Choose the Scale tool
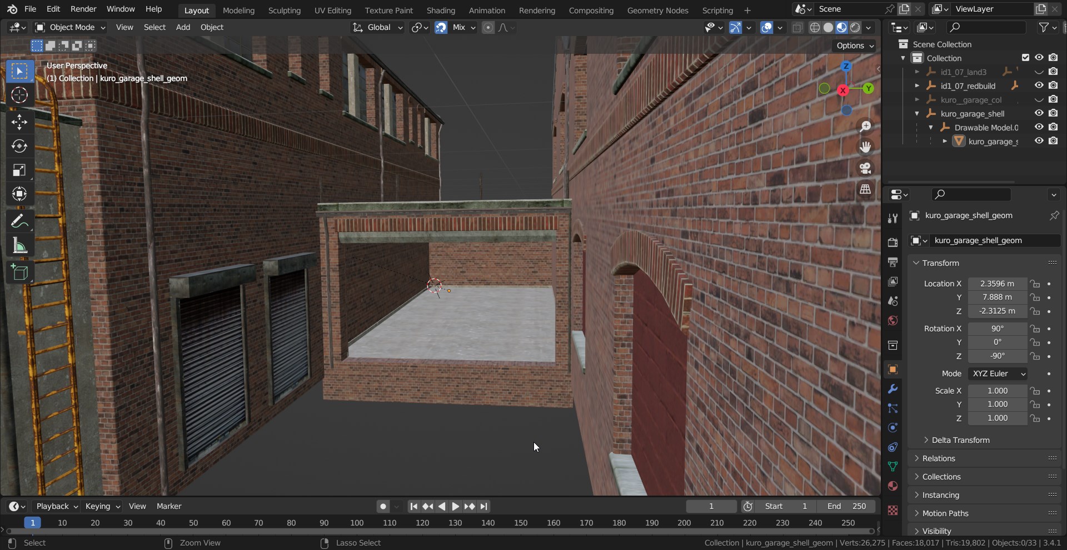This screenshot has height=550, width=1067. click(19, 170)
